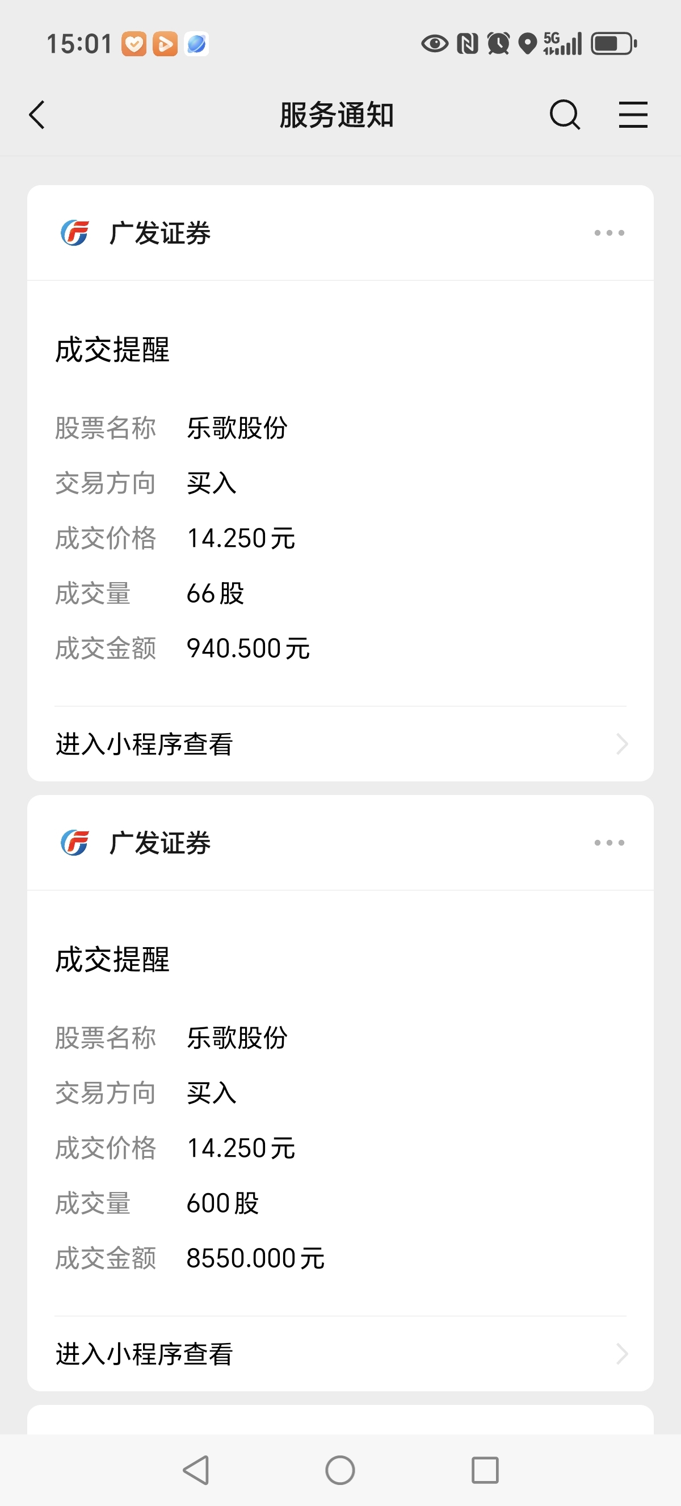681x1506 pixels.
Task: Tap the first 广发证券 logo icon
Action: click(x=75, y=233)
